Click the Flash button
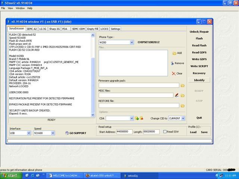The width and height of the screenshot is (239, 179). (199, 38)
